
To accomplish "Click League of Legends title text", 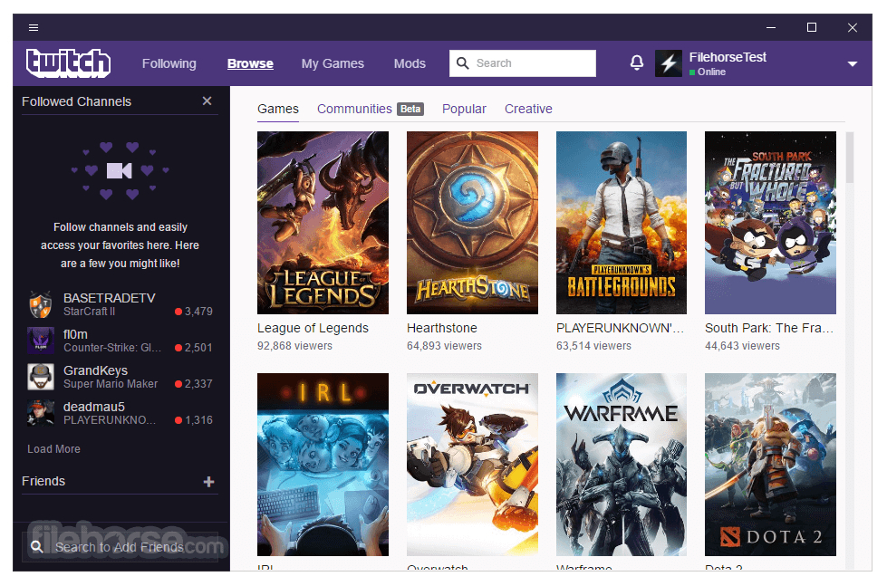I will pos(313,328).
